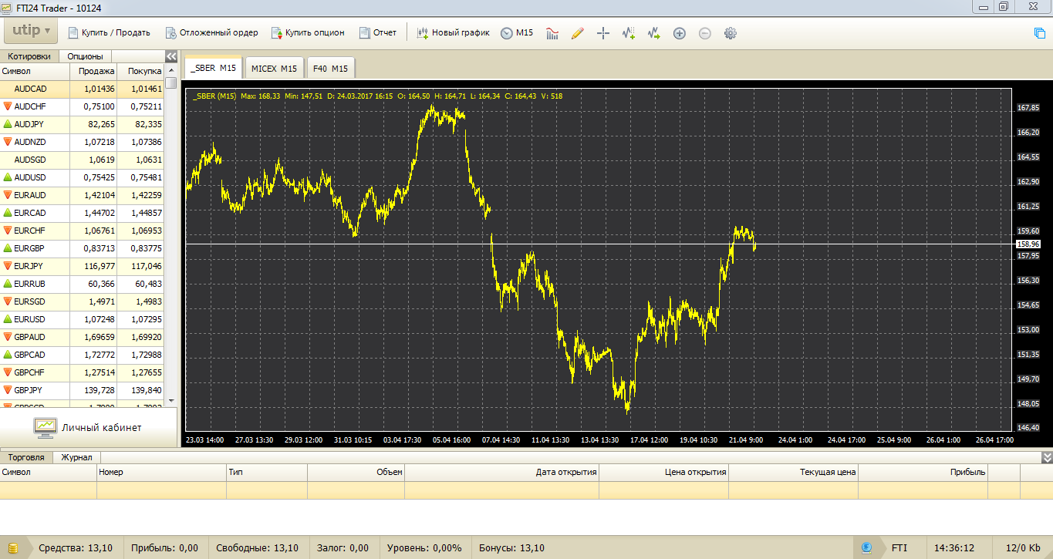Open the MICEX M15 chart tab
Image resolution: width=1053 pixels, height=559 pixels.
pos(274,69)
